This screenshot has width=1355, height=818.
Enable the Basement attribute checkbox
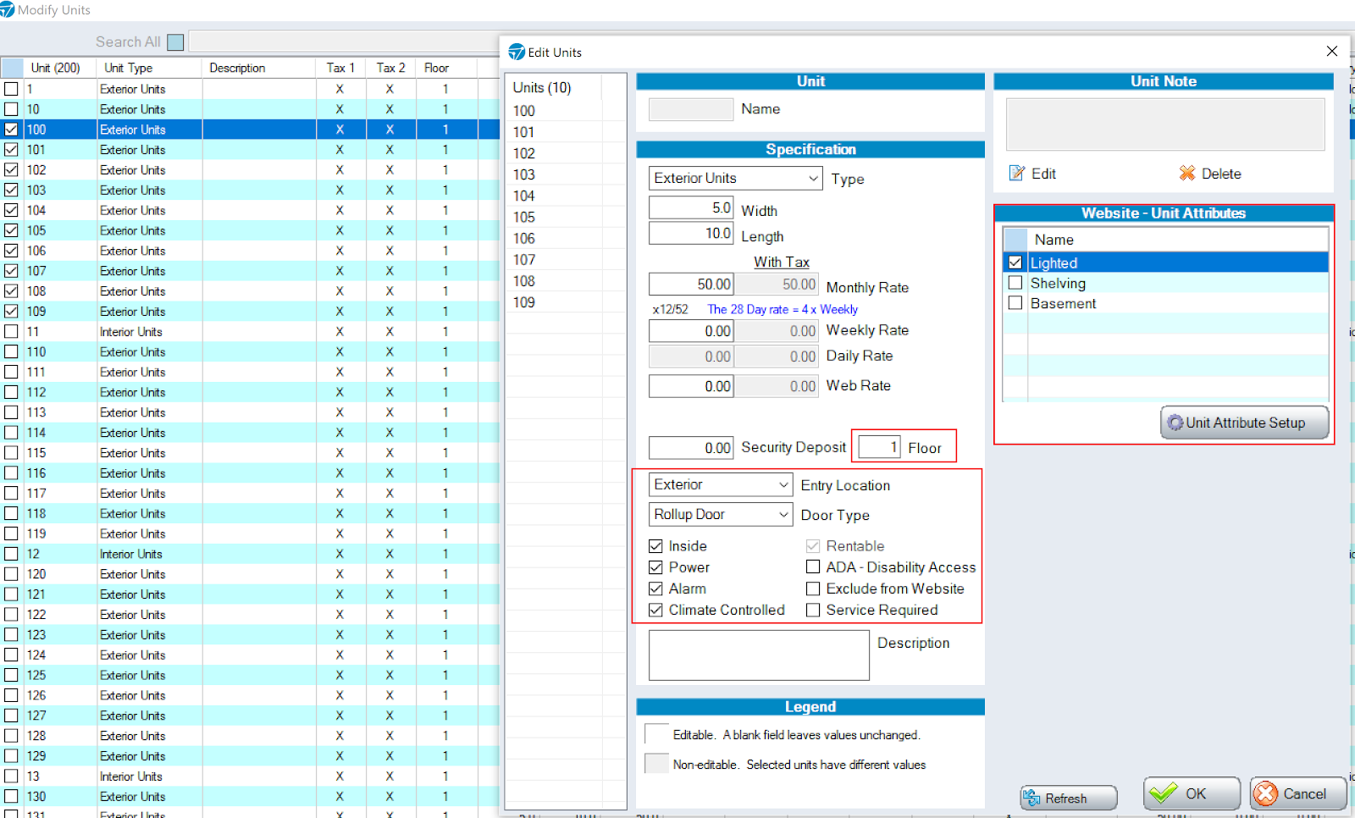(1015, 303)
